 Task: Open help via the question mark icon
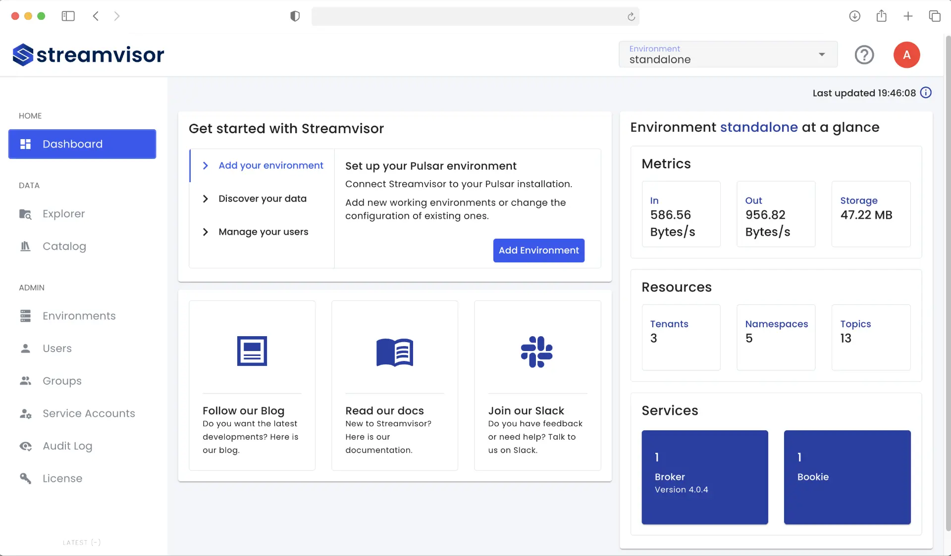tap(864, 54)
